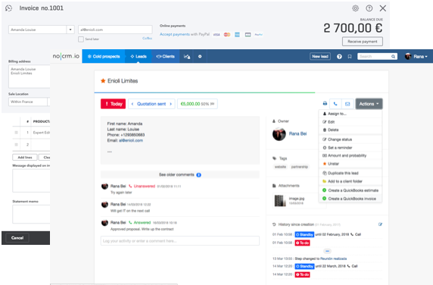Click the previous step arrow before Quotation sent
This screenshot has height=285, width=433.
(x=132, y=104)
